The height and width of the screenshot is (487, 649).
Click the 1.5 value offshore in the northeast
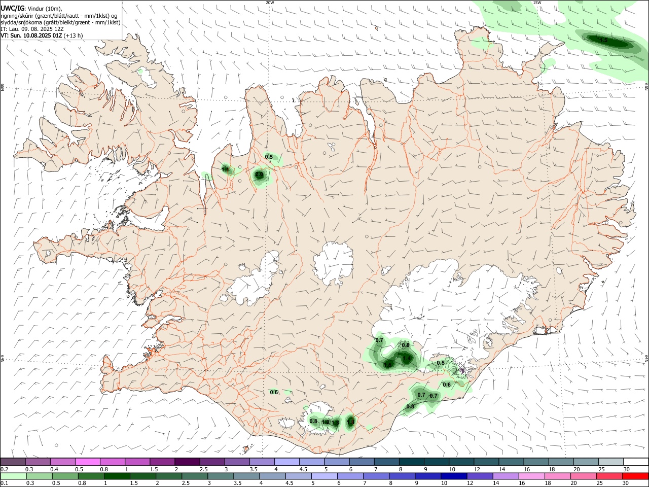603,40
